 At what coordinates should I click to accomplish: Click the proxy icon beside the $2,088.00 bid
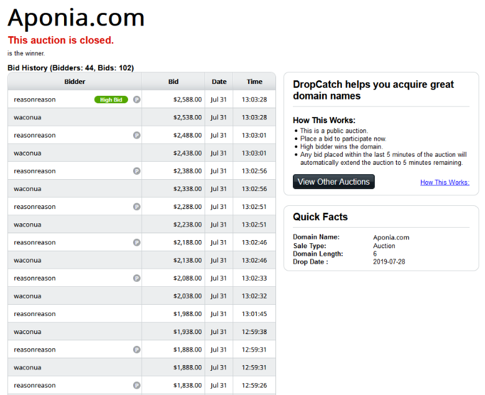pos(137,278)
